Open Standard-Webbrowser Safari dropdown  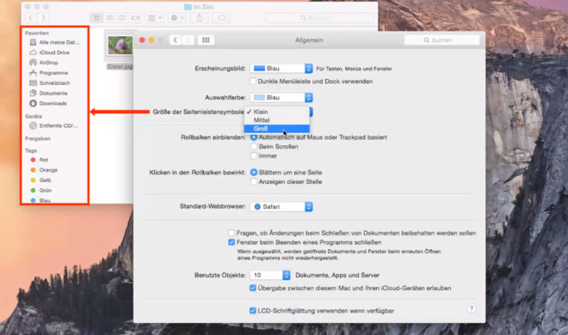281,207
